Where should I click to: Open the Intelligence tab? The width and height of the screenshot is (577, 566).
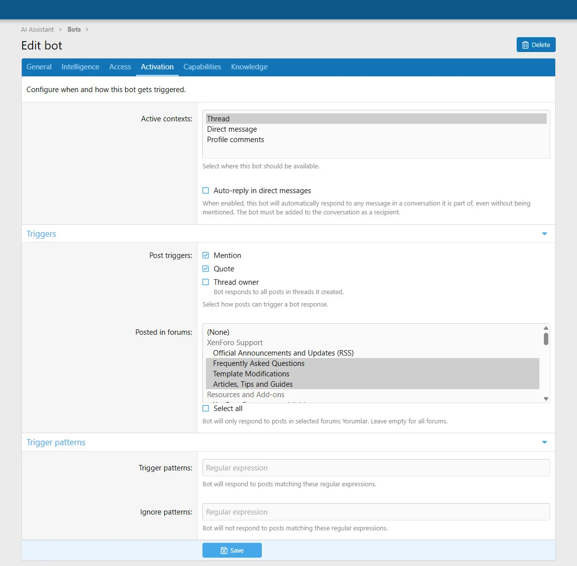click(x=80, y=67)
